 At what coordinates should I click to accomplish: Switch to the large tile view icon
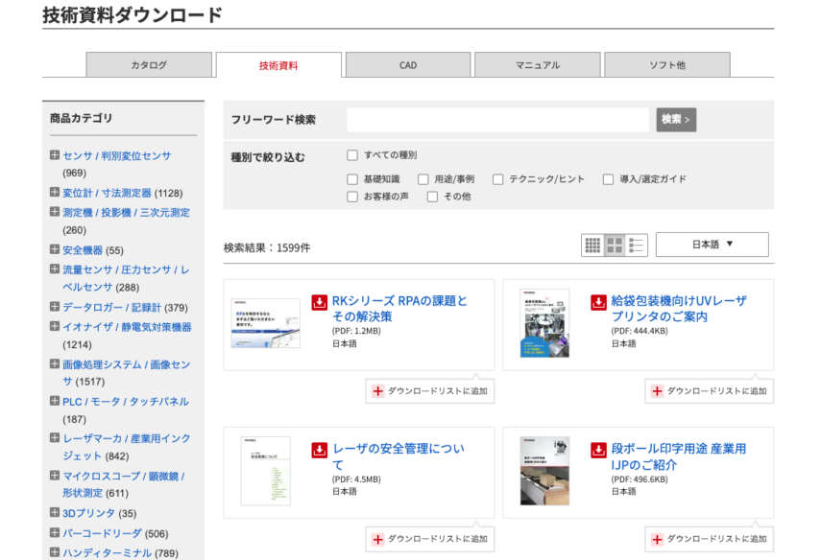[615, 245]
